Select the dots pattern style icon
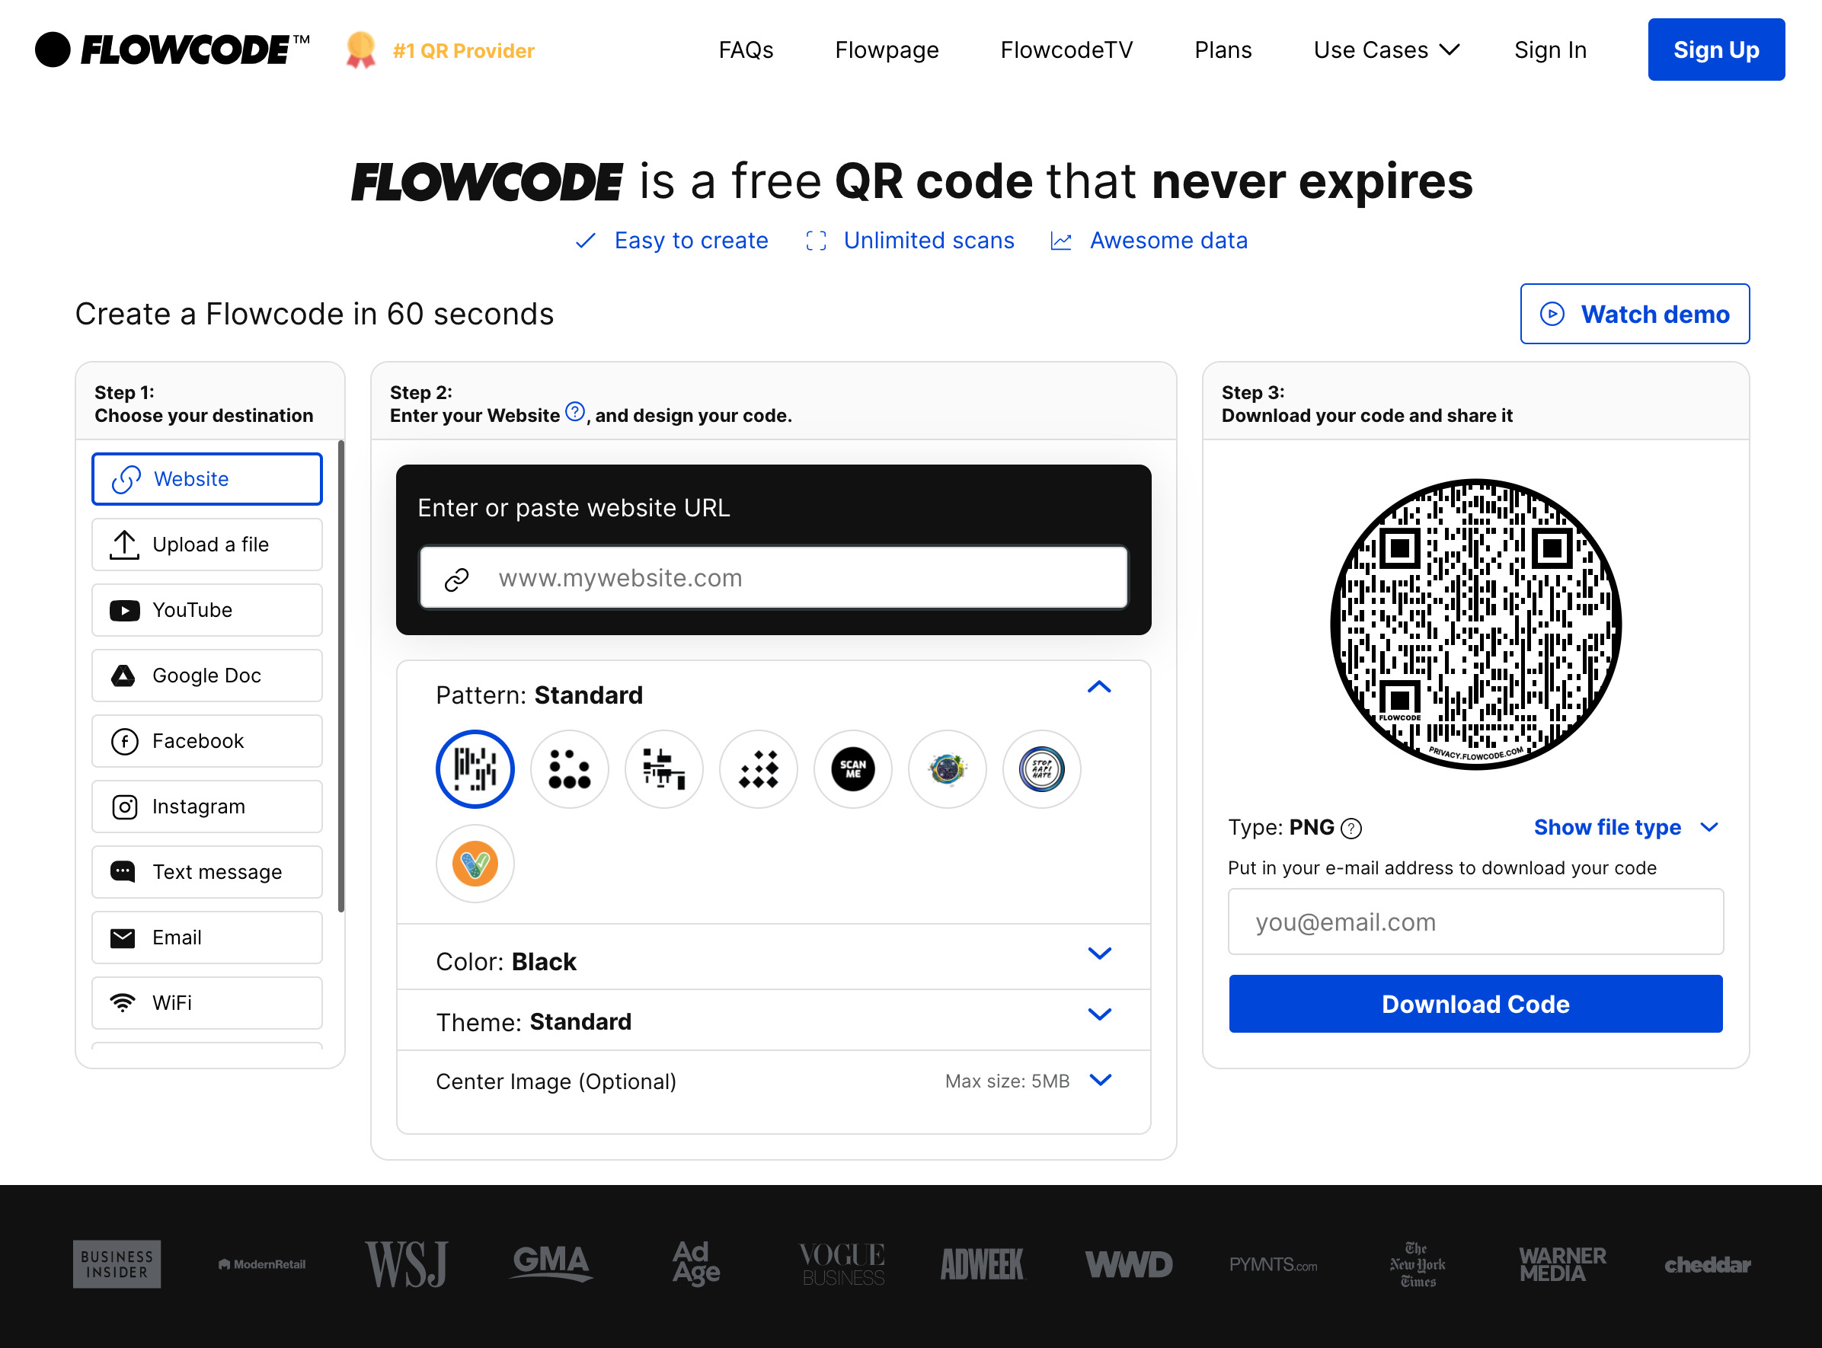The image size is (1822, 1348). [x=569, y=769]
